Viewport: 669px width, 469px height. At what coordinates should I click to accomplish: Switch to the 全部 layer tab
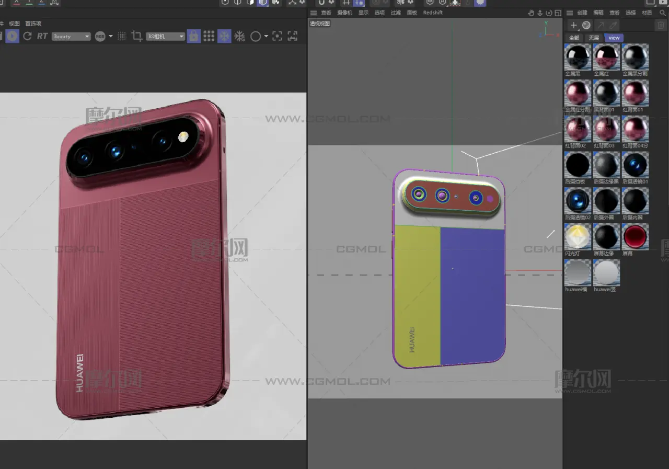point(574,38)
